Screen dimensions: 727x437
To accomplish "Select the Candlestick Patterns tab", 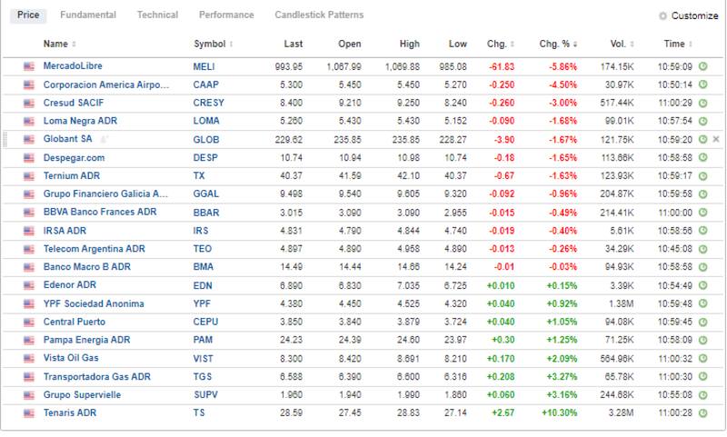I will [x=319, y=15].
